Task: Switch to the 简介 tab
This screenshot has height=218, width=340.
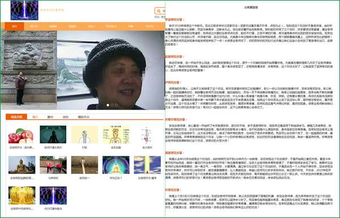Action: tap(35, 117)
